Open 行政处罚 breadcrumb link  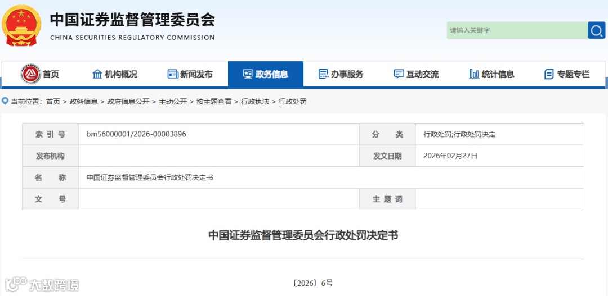293,102
